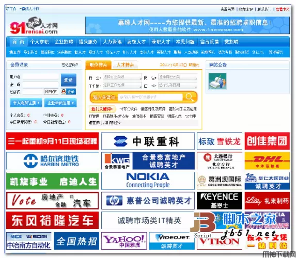Focus the keyword search input box
This screenshot has width=296, height=258.
click(150, 97)
